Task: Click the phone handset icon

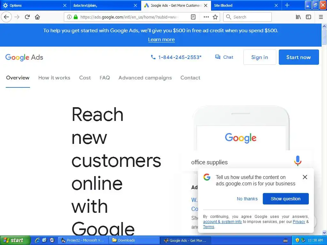Action: tap(153, 57)
